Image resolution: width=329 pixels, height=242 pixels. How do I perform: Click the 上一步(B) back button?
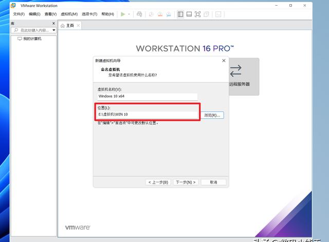point(158,182)
